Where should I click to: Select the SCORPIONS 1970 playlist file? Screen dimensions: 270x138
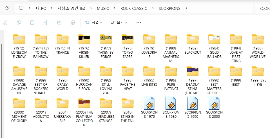[x=149, y=108]
